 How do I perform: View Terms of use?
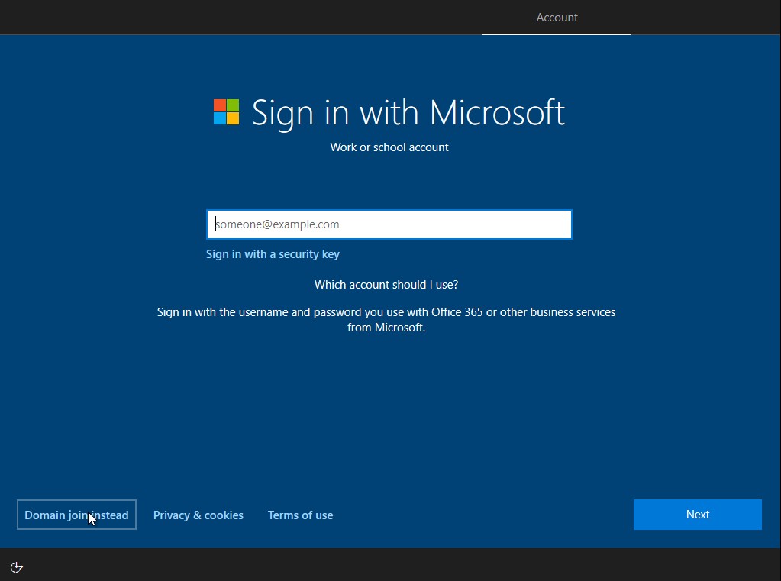[300, 515]
